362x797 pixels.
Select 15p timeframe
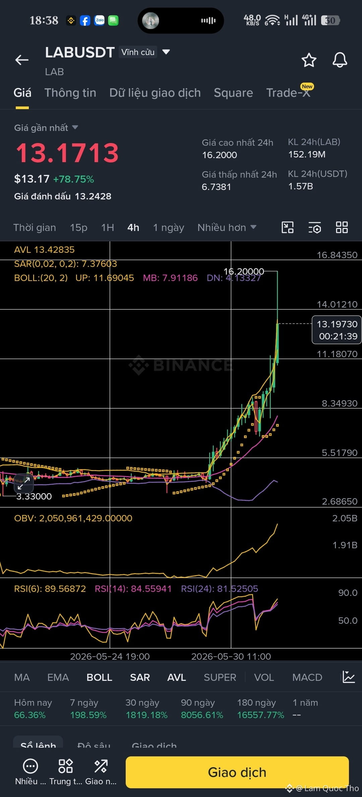click(79, 227)
